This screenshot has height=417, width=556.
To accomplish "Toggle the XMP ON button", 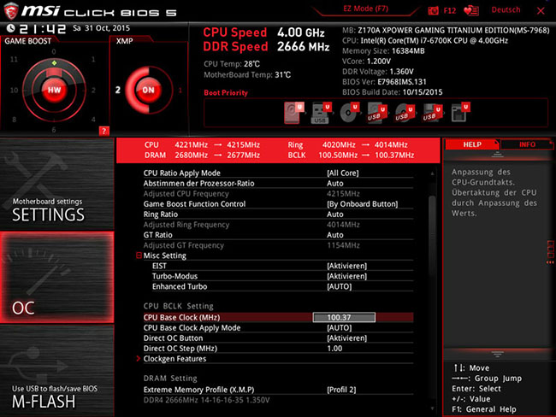I will tap(148, 90).
